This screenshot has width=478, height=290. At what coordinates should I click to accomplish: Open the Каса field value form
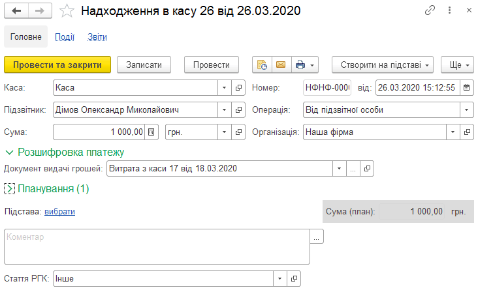(238, 87)
